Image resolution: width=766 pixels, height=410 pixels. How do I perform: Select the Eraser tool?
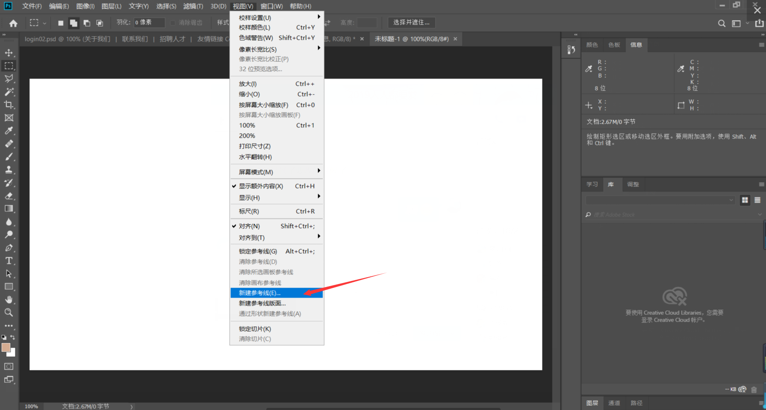point(9,196)
